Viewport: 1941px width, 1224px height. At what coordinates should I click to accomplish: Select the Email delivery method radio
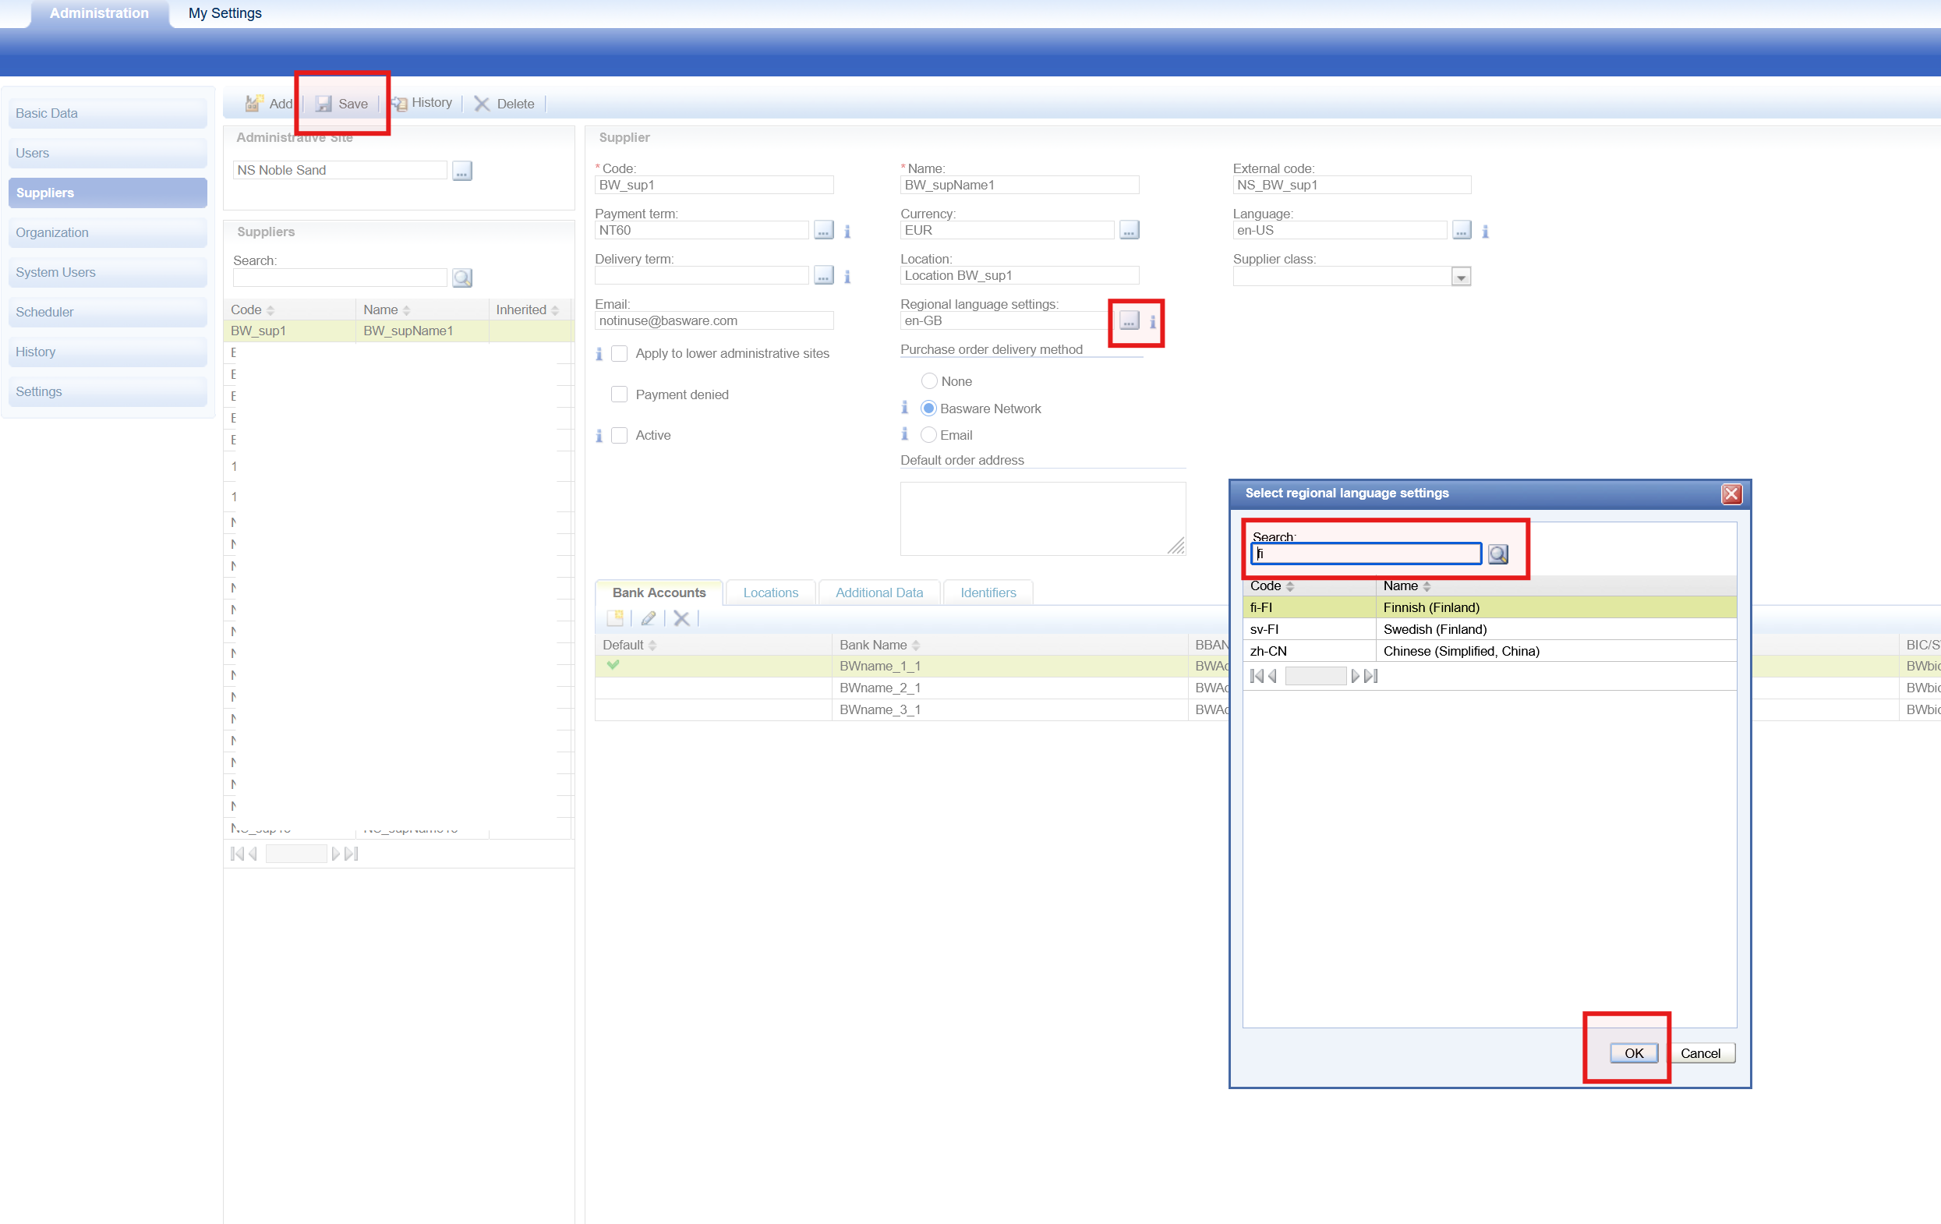point(928,434)
